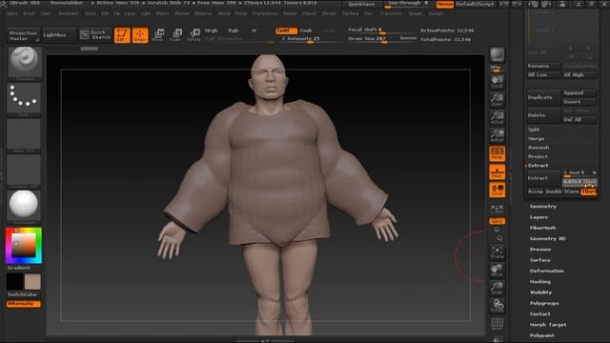The height and width of the screenshot is (343, 610).
Task: Click the L.Sym icon
Action: coord(497,209)
